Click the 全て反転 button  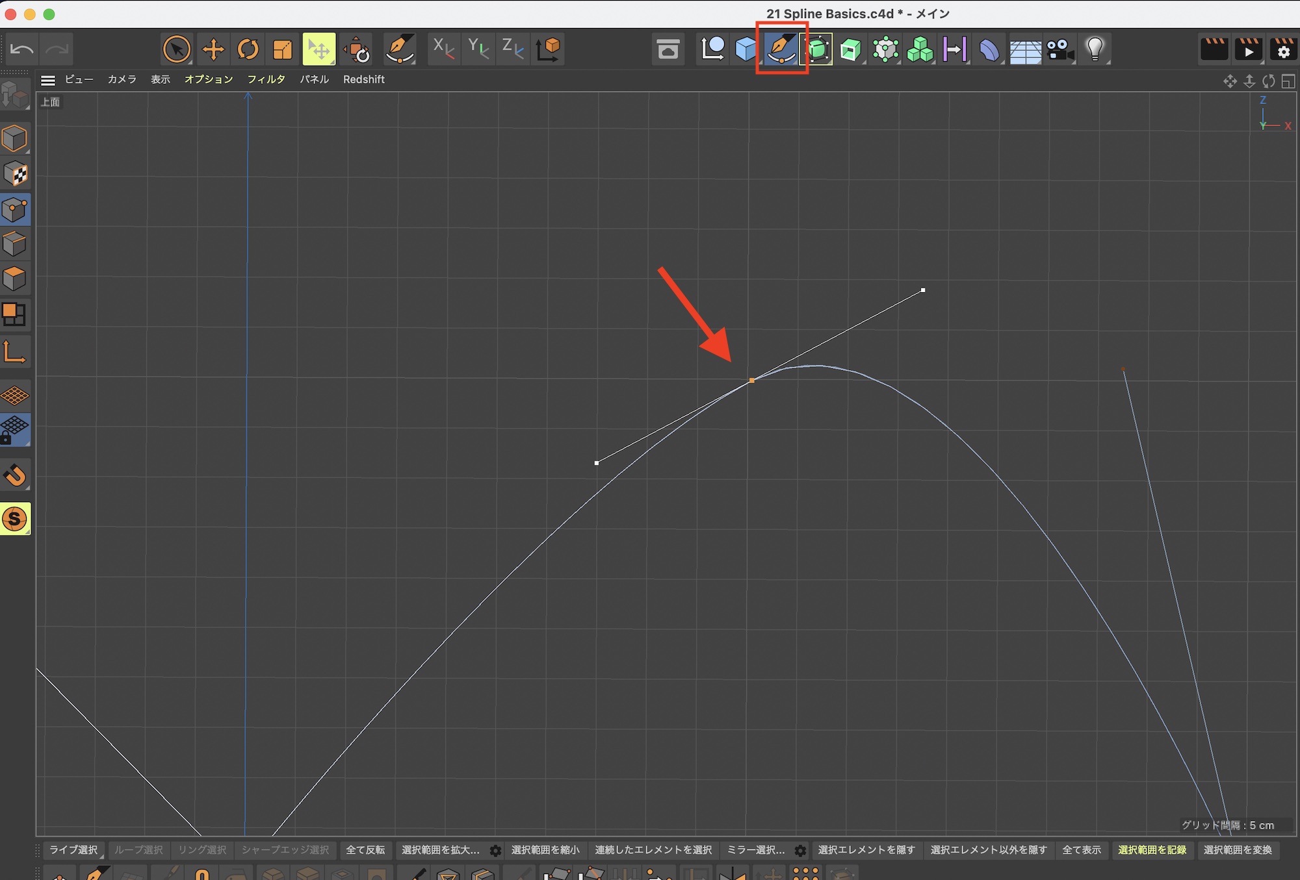pyautogui.click(x=365, y=850)
